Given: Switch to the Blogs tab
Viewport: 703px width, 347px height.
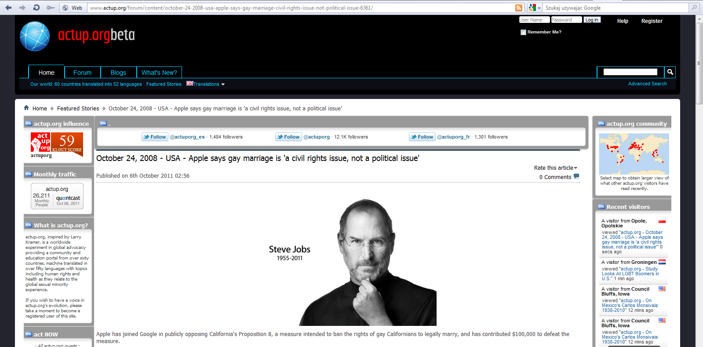Looking at the screenshot, I should tap(118, 73).
